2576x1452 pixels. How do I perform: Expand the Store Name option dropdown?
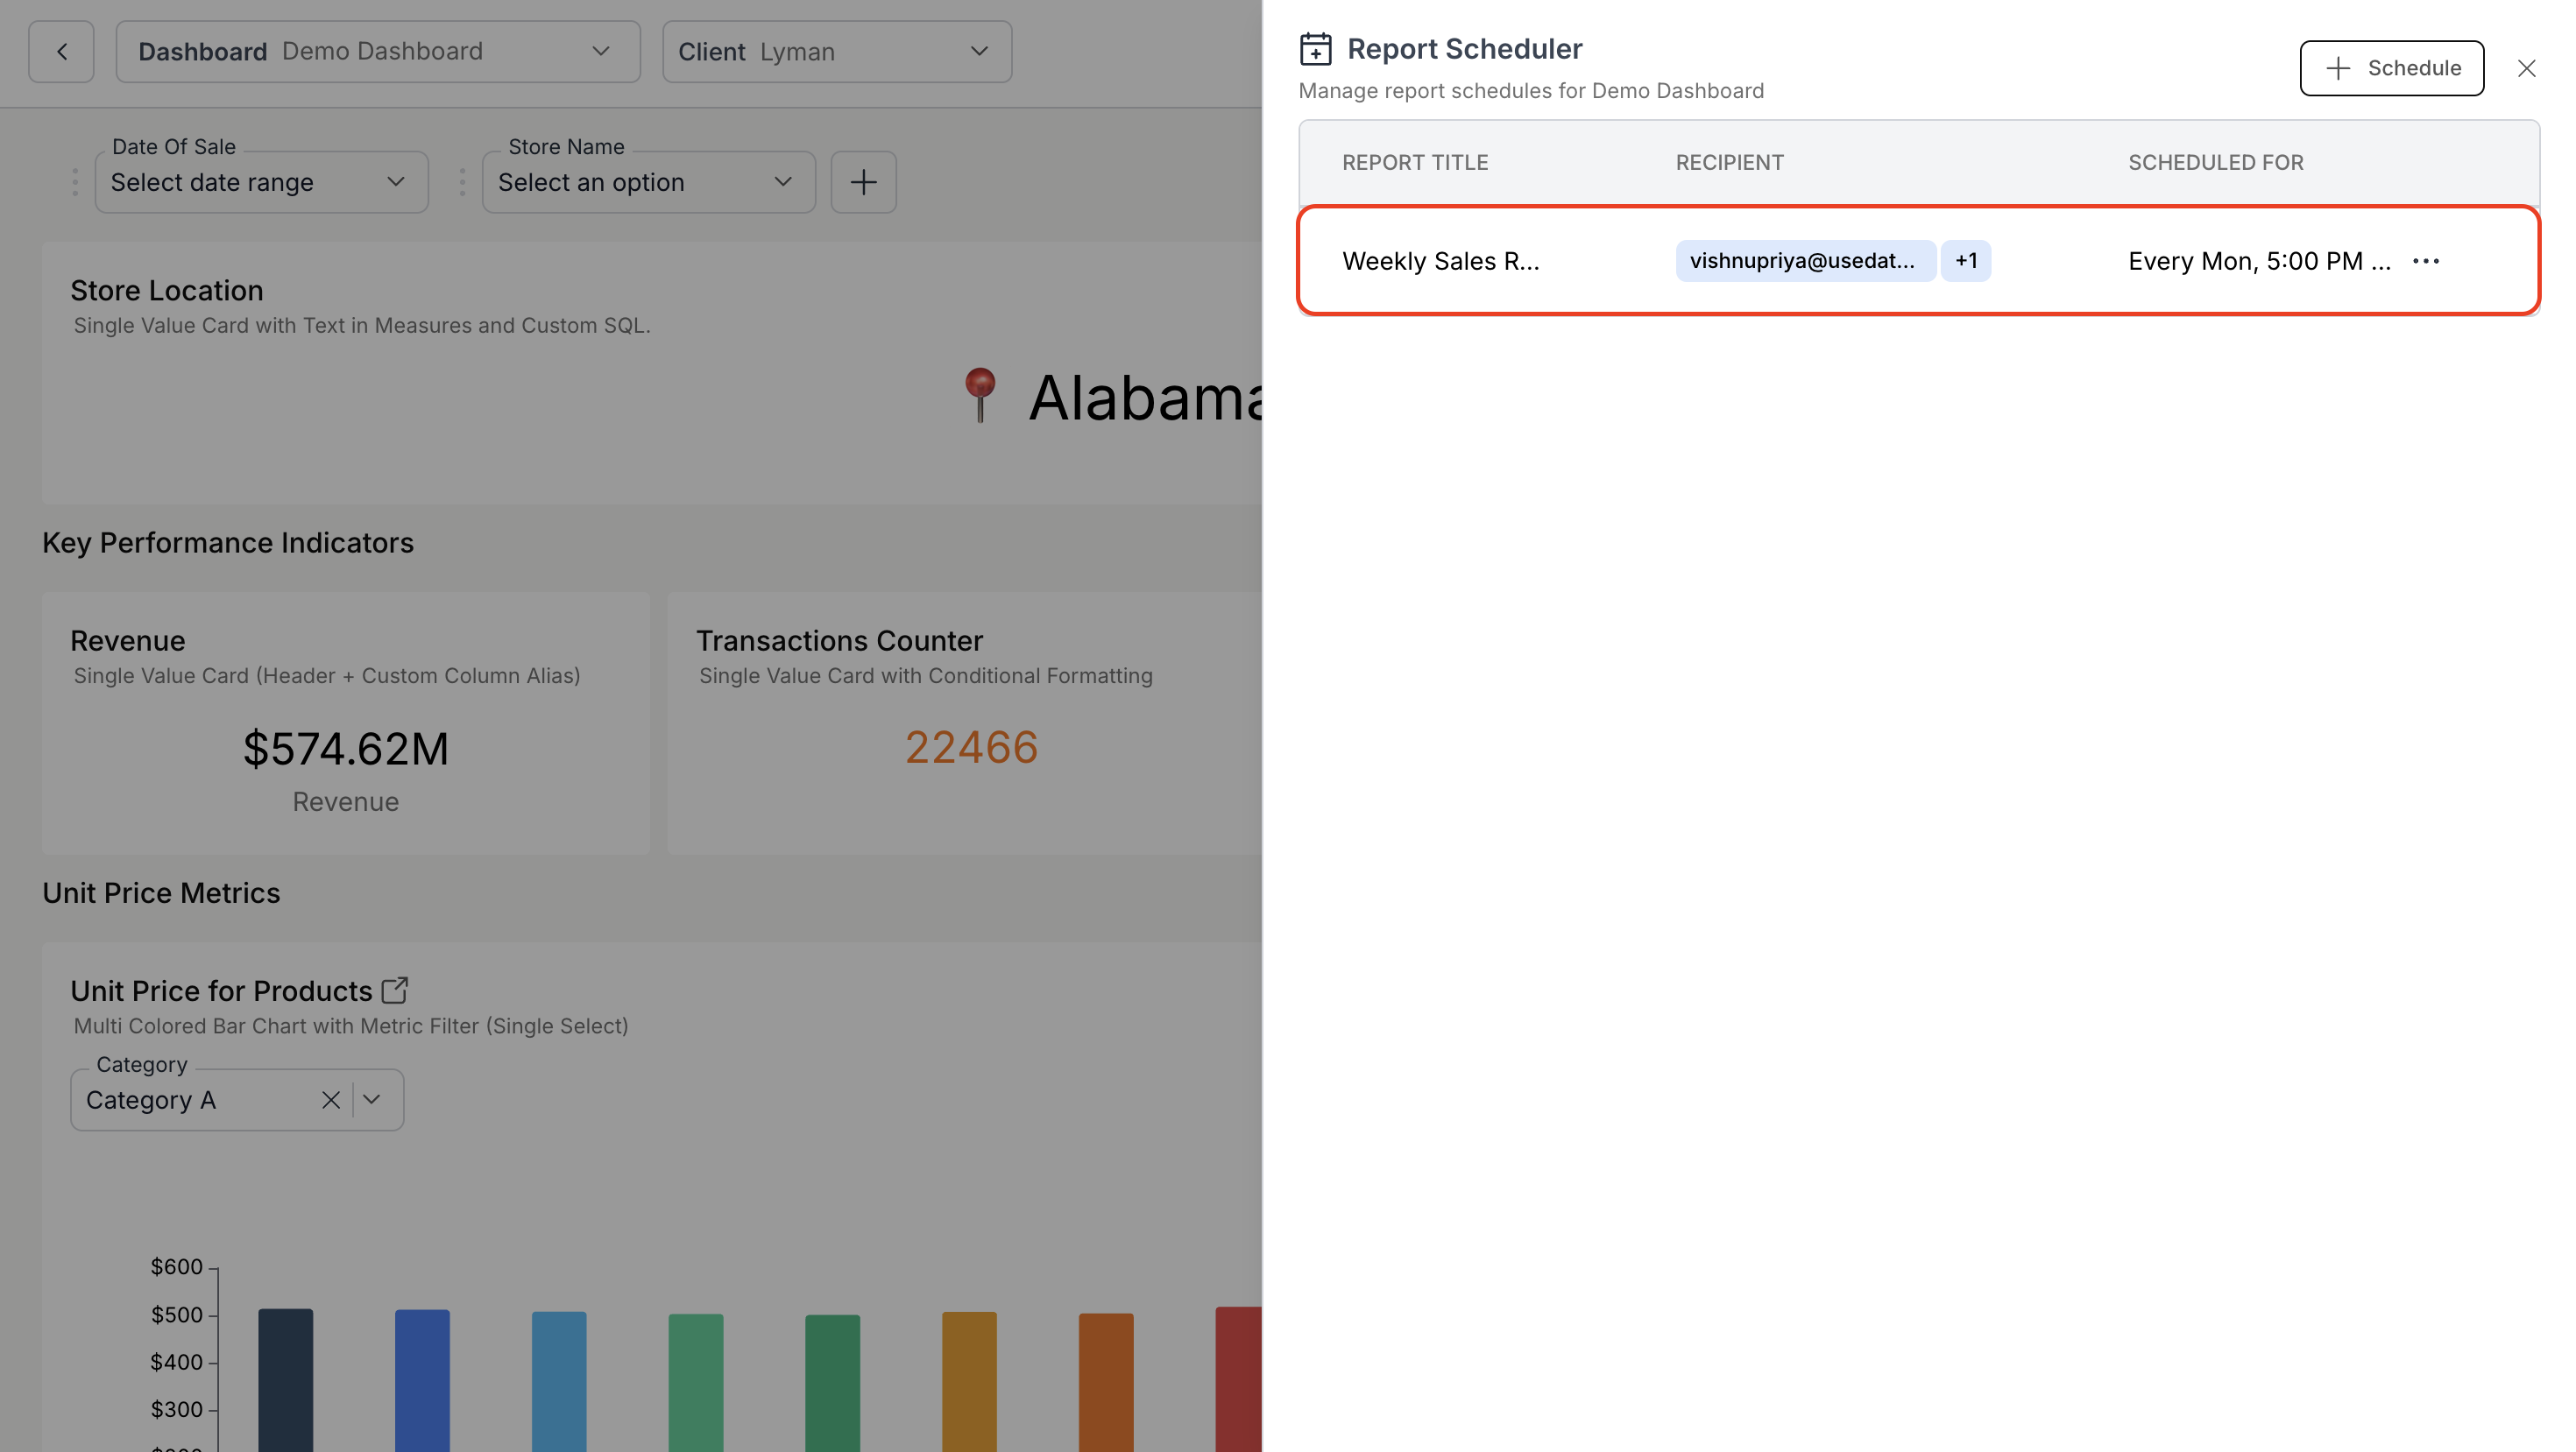coord(648,182)
